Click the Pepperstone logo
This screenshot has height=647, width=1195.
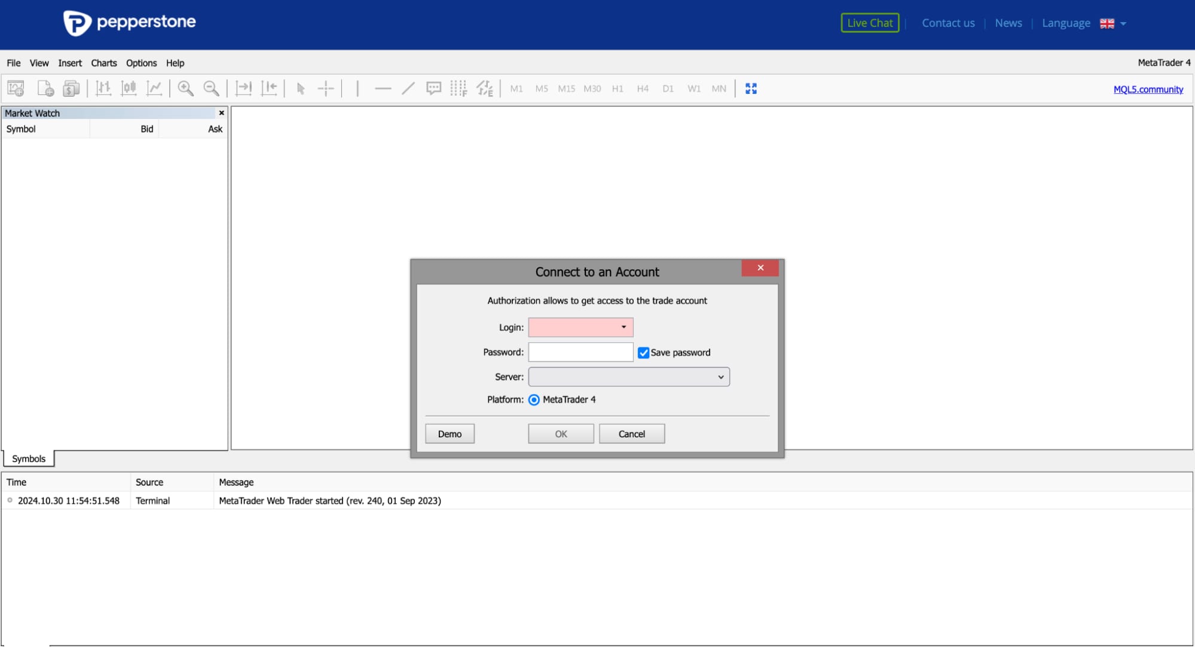pyautogui.click(x=130, y=23)
